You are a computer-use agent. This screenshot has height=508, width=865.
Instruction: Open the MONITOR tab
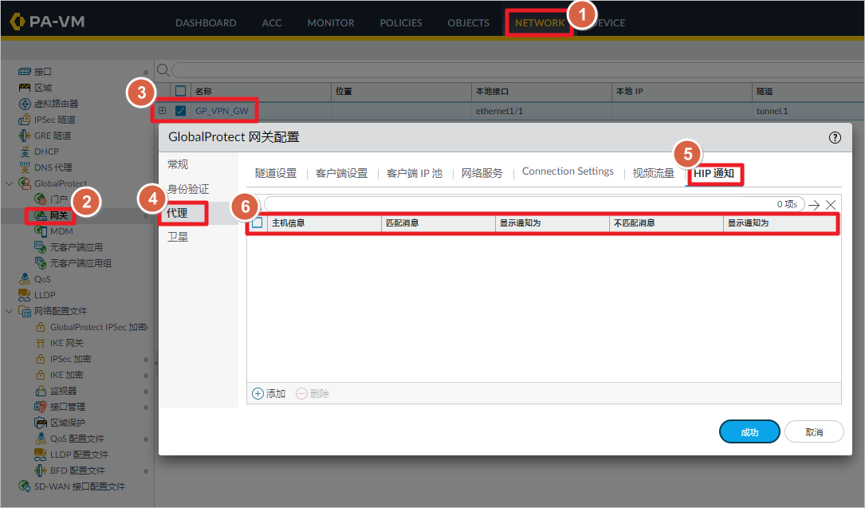tap(331, 22)
